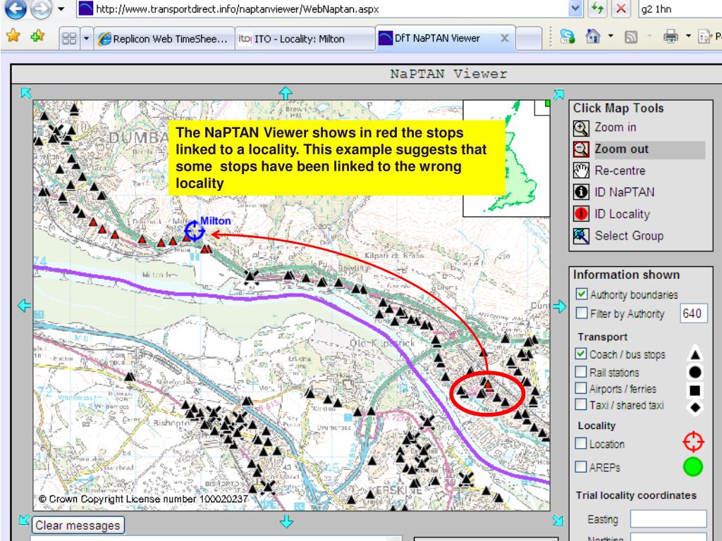Pan map north with top arrow
This screenshot has height=541, width=722.
[x=286, y=92]
